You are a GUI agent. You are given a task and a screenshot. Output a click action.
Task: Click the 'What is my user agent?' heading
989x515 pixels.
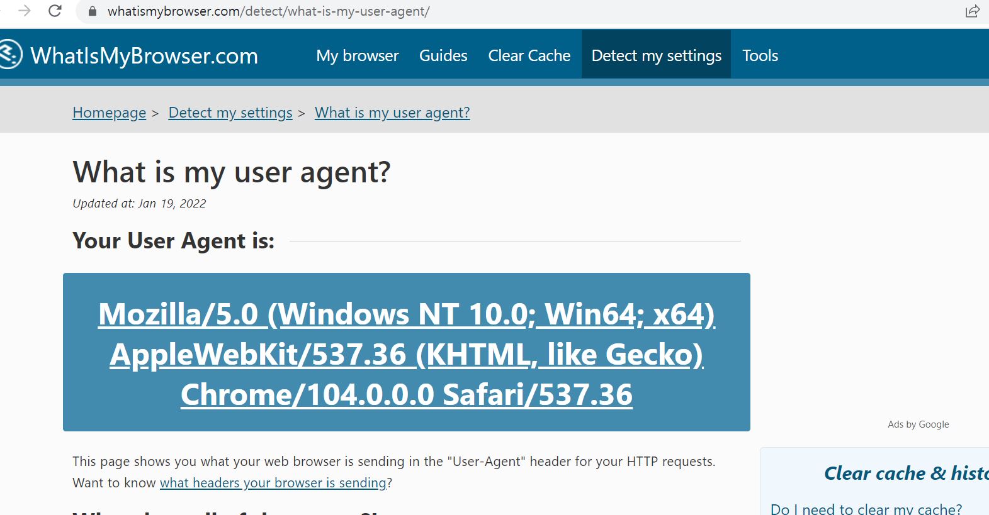point(232,172)
